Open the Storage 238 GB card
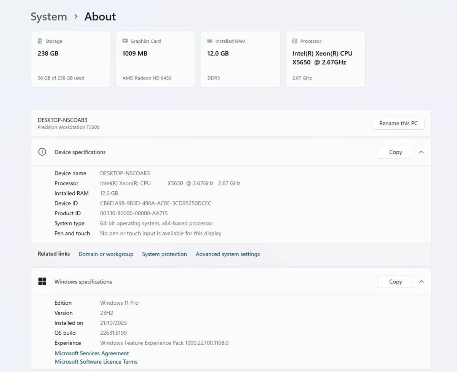Viewport: 457px width, 372px height. (71, 59)
